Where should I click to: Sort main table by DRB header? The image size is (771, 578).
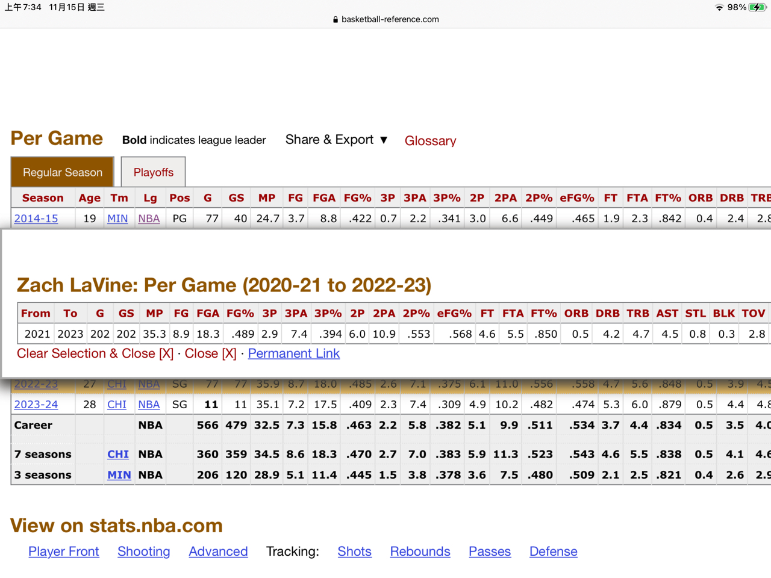tap(732, 198)
